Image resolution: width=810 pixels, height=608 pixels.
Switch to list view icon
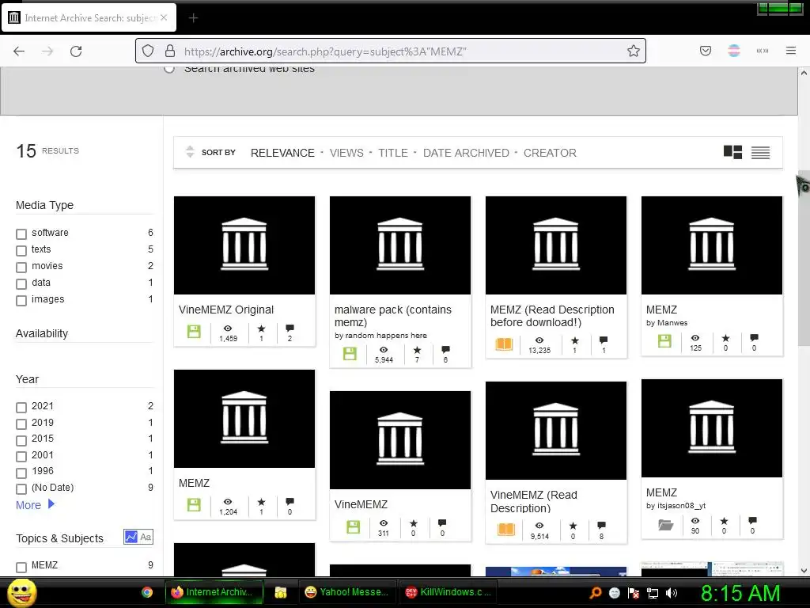coord(760,153)
